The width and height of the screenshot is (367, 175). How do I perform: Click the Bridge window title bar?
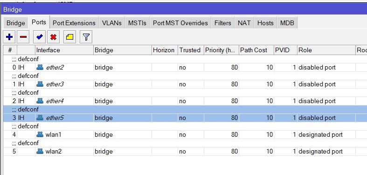pos(184,9)
